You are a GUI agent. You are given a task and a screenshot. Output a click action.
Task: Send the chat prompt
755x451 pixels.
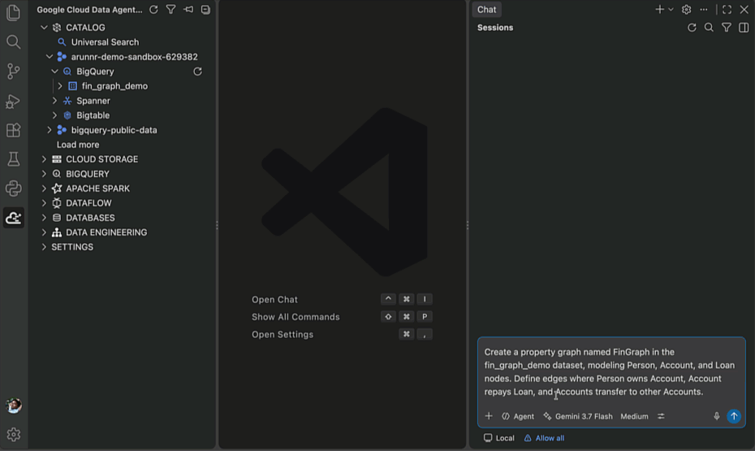click(734, 416)
